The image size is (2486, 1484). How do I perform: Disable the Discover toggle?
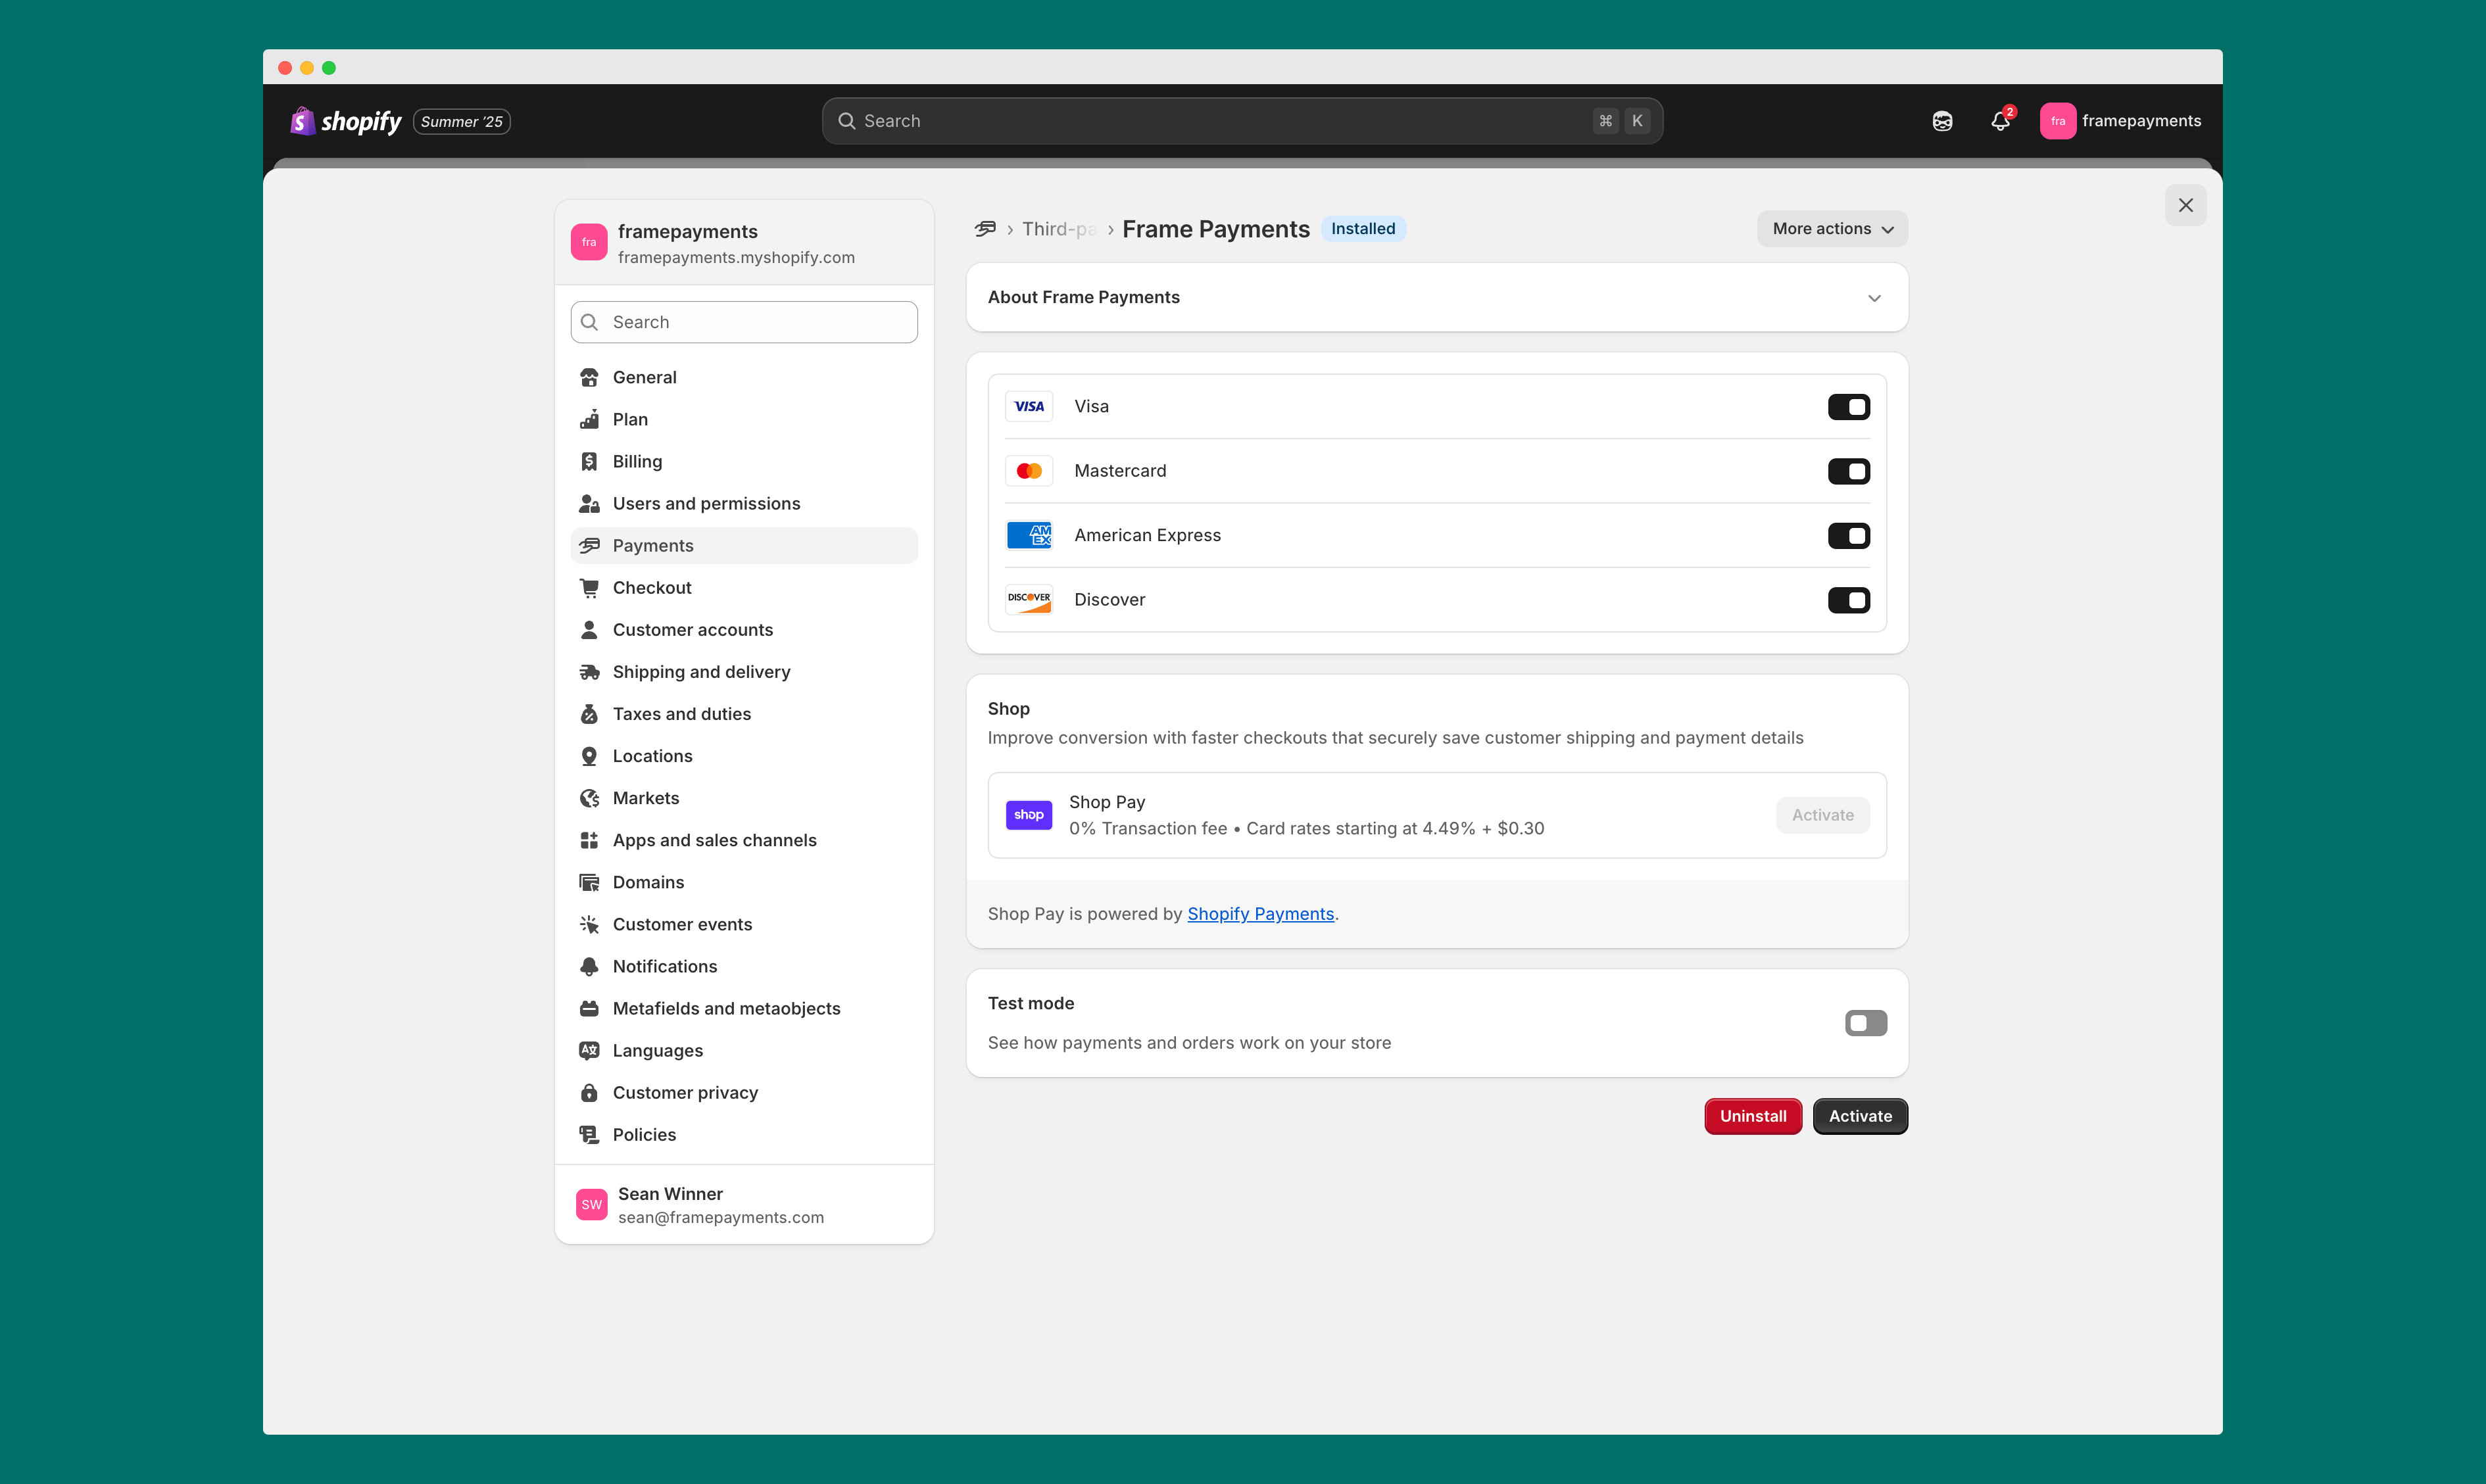coord(1848,600)
